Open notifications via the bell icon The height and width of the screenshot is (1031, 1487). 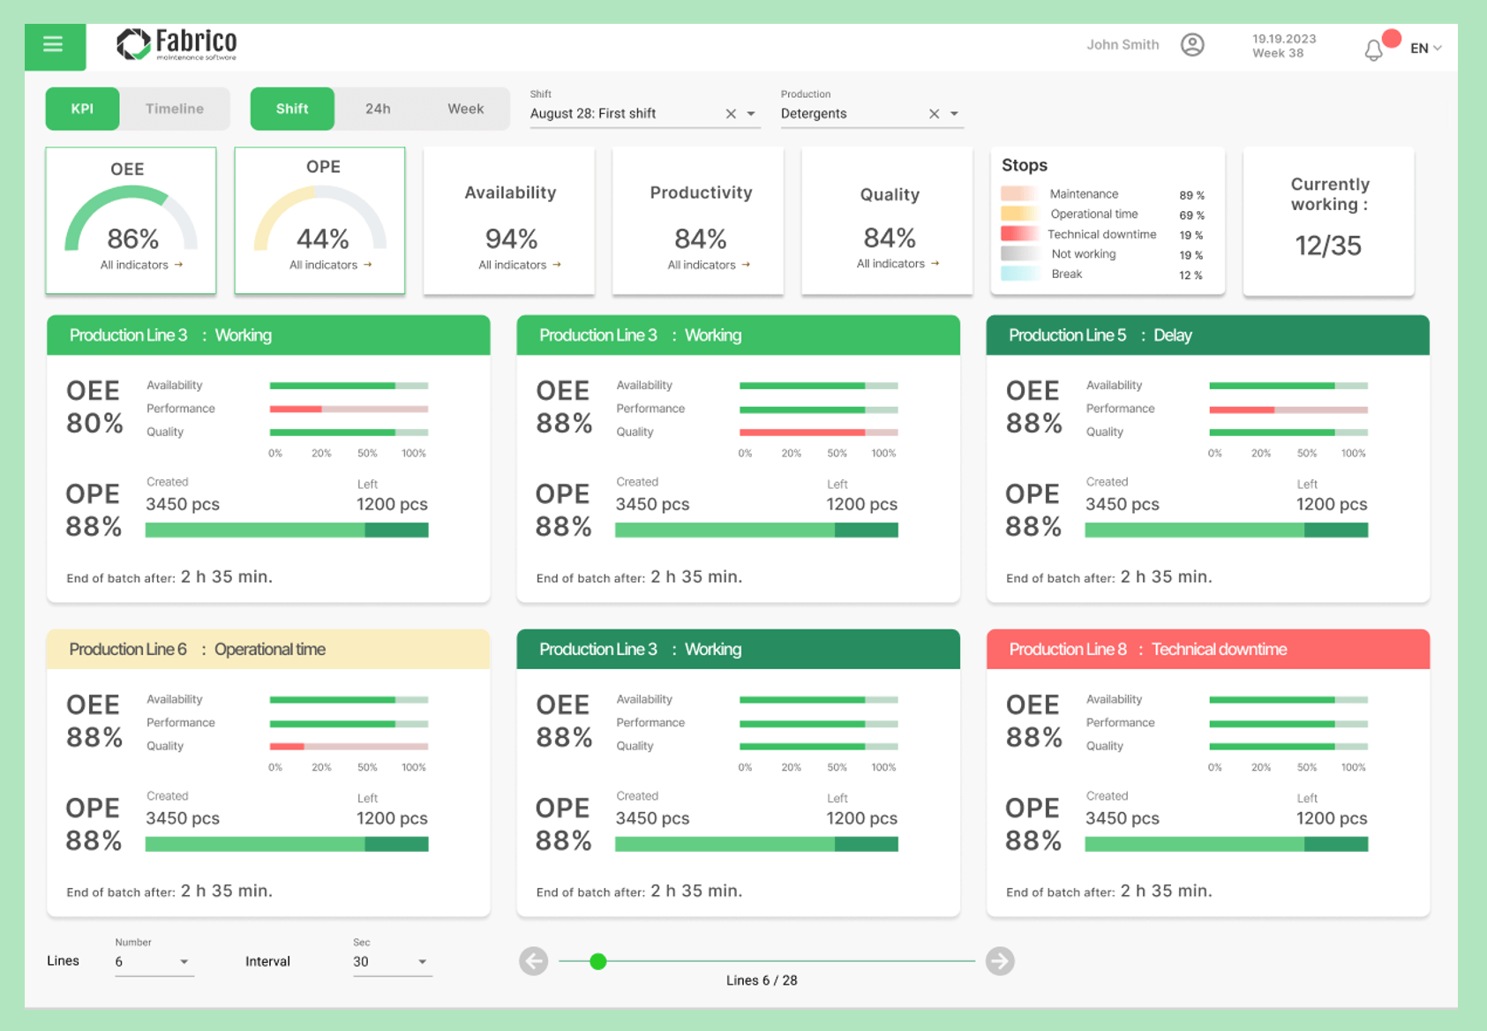coord(1373,49)
